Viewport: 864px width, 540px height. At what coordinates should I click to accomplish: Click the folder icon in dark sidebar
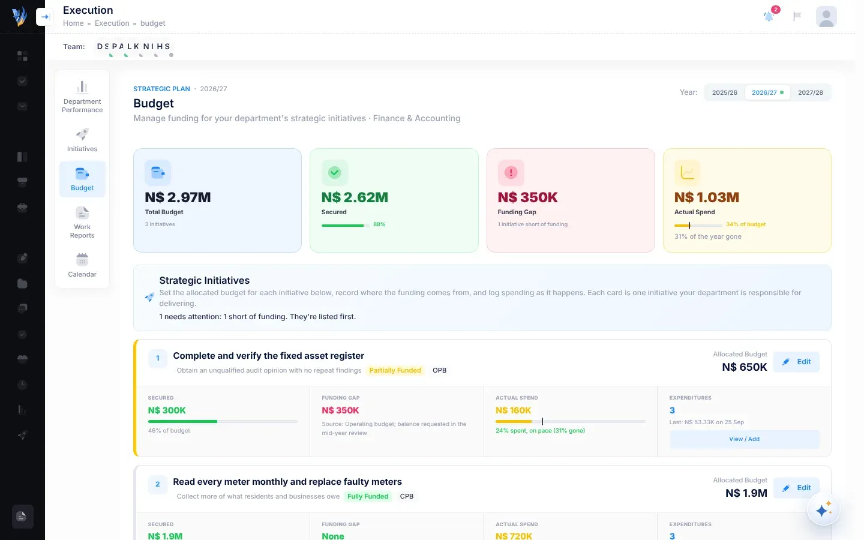coord(22,283)
